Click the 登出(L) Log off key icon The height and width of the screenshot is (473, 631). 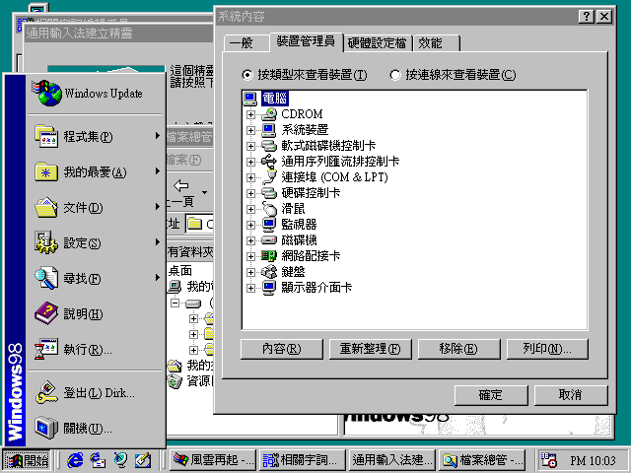[x=46, y=392]
